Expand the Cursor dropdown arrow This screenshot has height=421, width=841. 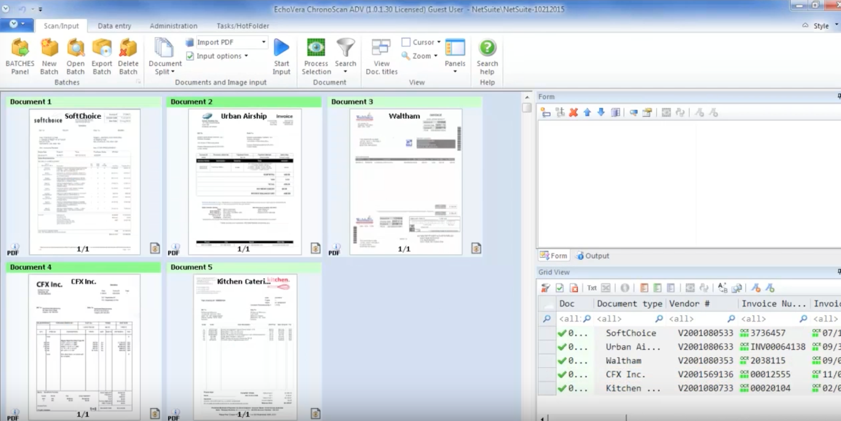[x=439, y=42]
